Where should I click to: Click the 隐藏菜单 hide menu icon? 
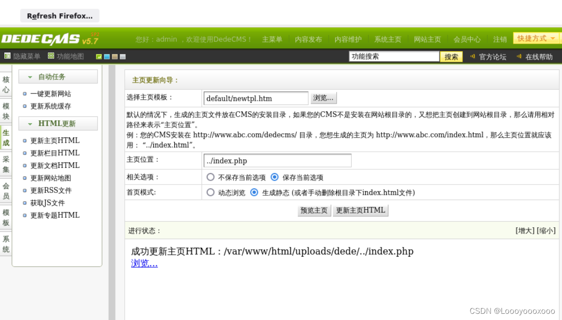[7, 57]
